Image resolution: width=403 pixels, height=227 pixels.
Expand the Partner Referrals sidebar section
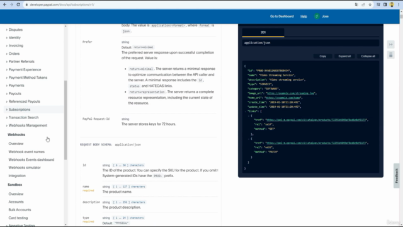21,62
